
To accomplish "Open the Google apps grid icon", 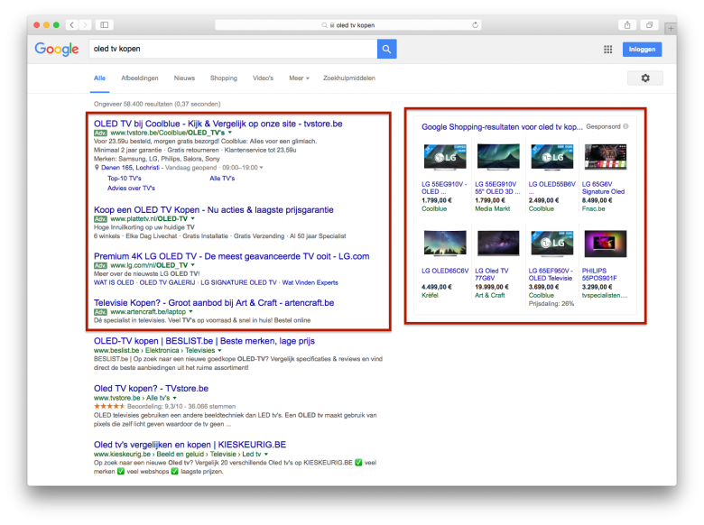I will pyautogui.click(x=608, y=50).
